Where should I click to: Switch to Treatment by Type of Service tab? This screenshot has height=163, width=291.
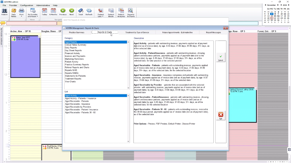click(x=137, y=32)
